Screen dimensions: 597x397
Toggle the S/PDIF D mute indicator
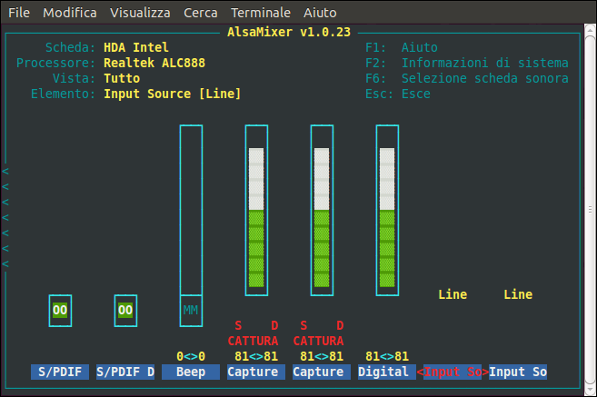click(125, 311)
